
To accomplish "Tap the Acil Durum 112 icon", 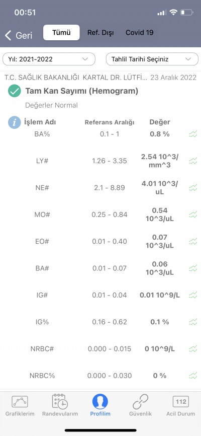I will tap(181, 402).
